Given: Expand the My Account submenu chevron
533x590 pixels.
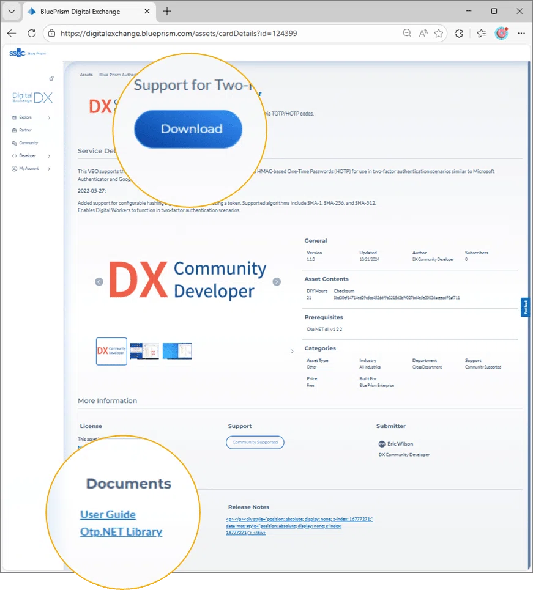Looking at the screenshot, I should tap(50, 169).
